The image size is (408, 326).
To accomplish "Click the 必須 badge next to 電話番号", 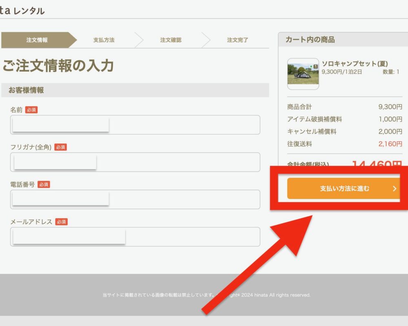I will (44, 185).
